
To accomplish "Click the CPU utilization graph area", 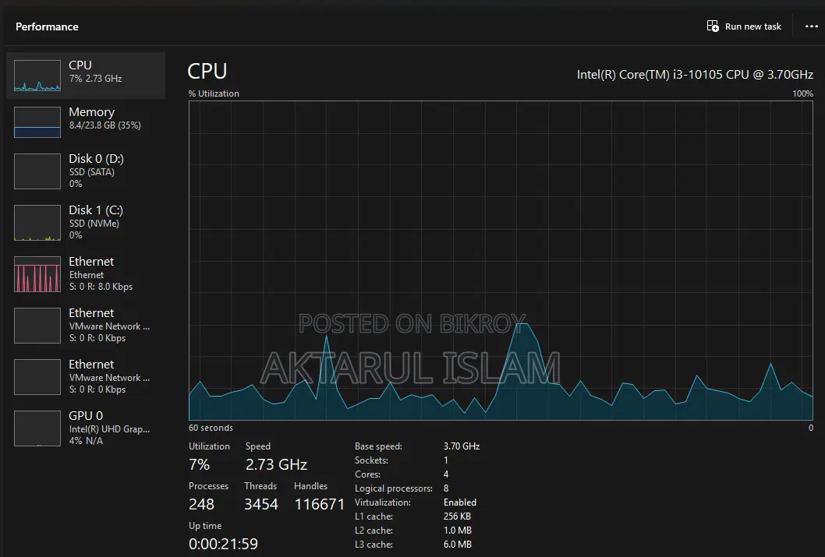I will point(501,261).
